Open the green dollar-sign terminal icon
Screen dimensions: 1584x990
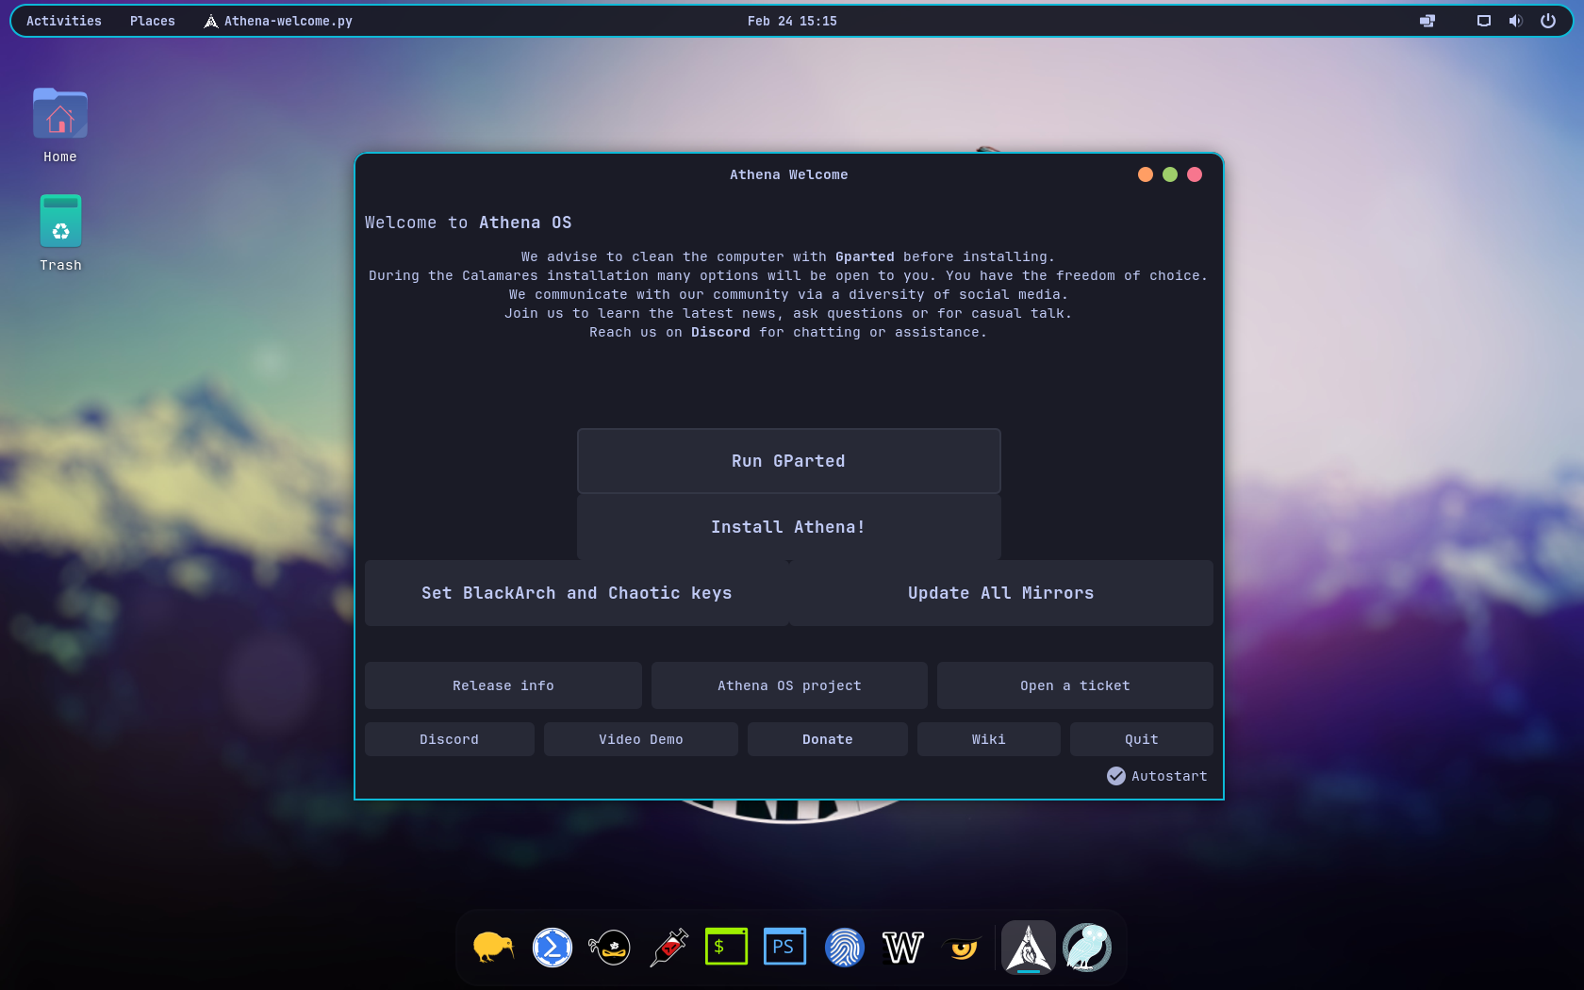[x=727, y=947]
